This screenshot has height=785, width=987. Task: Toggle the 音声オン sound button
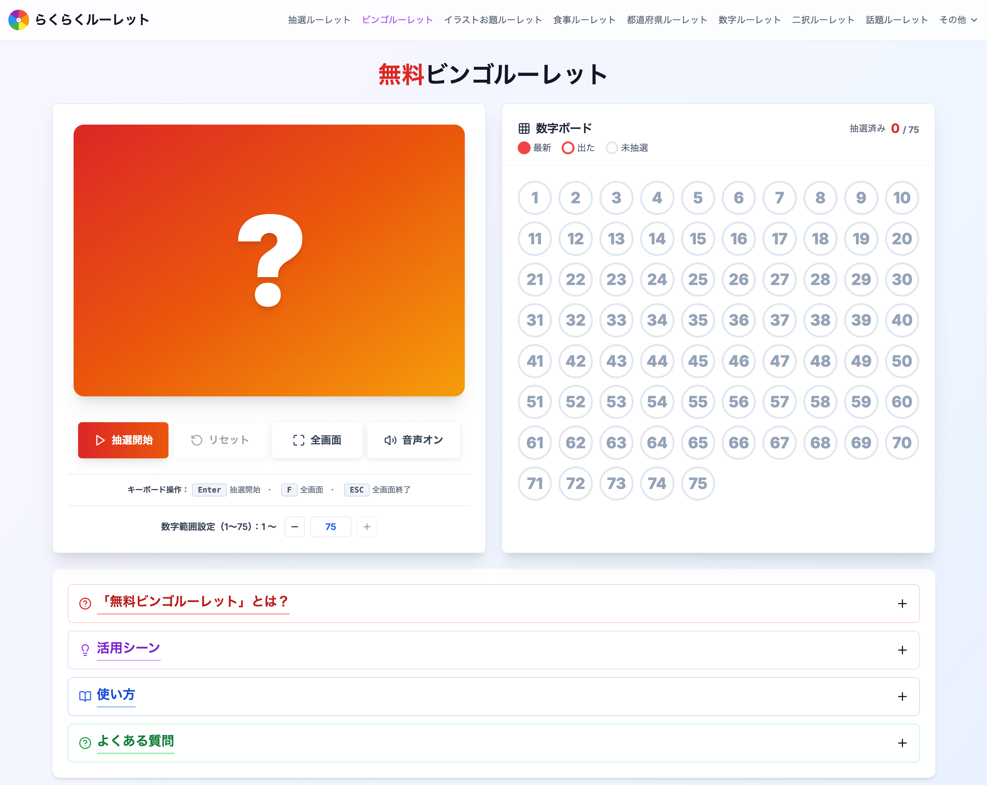[x=413, y=440]
